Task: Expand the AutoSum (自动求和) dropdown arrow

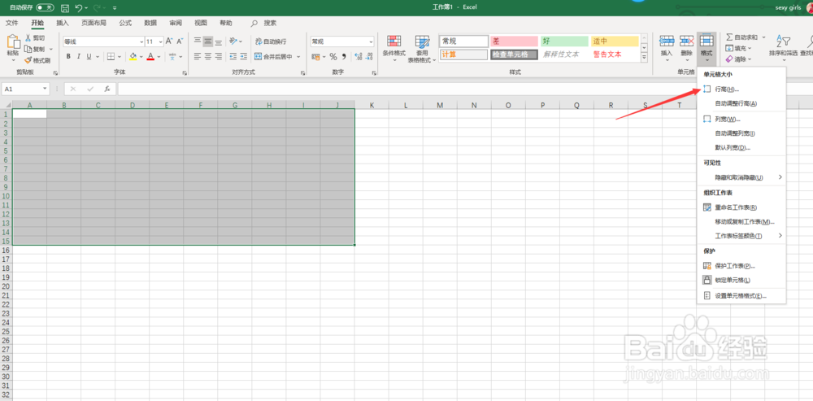Action: tap(763, 37)
